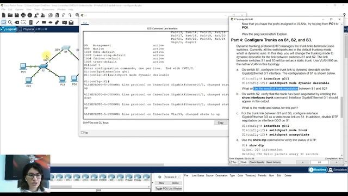348x196 pixels.
Task: Activate the Inspect magnifier tool
Action: tap(10, 22)
